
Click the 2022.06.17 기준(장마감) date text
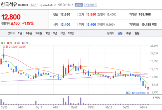point(58,5)
